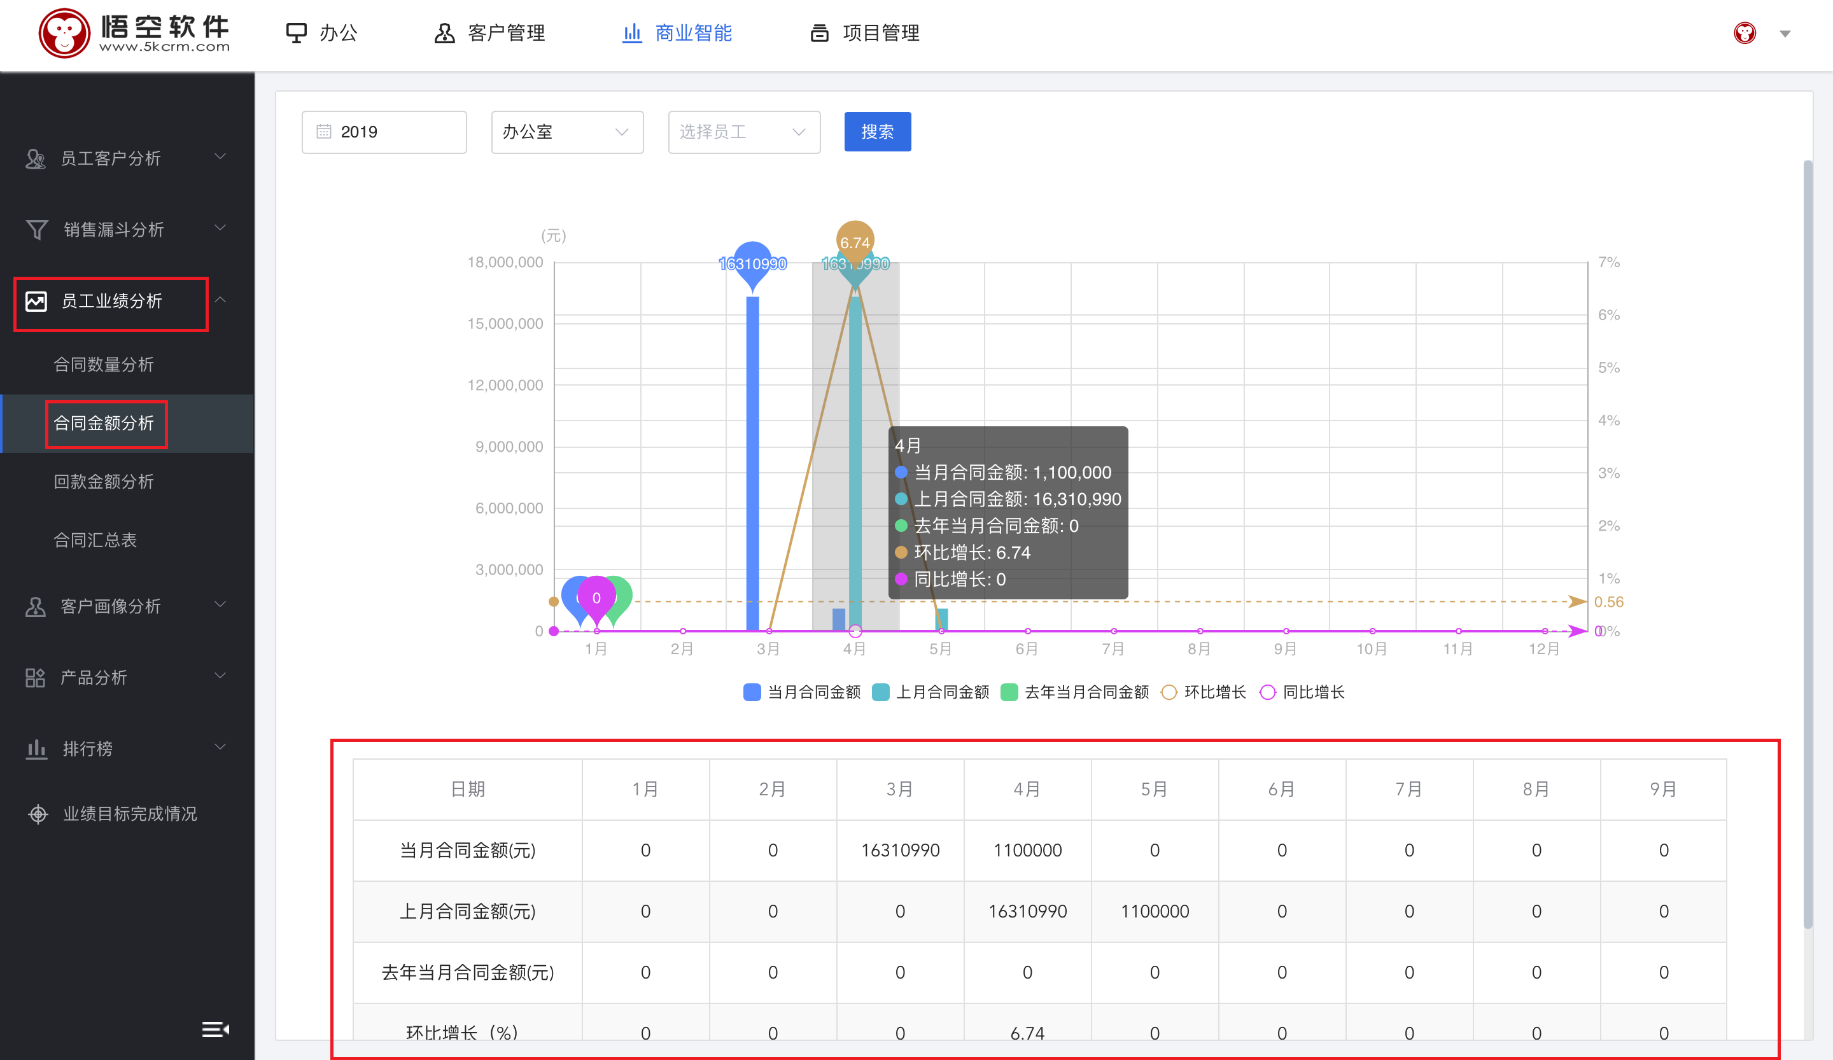Select 合同金额分析 in sidebar
The height and width of the screenshot is (1060, 1833).
click(x=104, y=423)
